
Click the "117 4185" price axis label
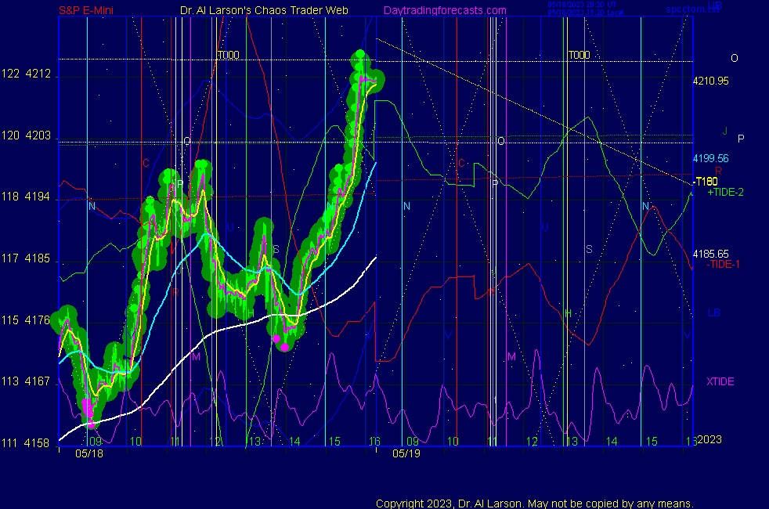26,258
